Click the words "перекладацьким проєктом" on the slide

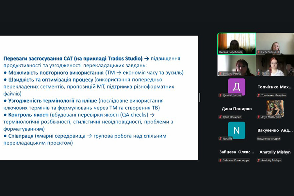[37, 143]
